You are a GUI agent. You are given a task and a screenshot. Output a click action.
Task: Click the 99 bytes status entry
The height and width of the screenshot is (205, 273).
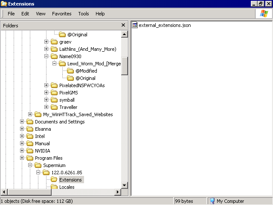[184, 201]
